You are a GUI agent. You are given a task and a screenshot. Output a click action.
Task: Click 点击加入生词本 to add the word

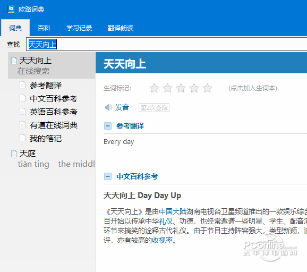tap(253, 88)
